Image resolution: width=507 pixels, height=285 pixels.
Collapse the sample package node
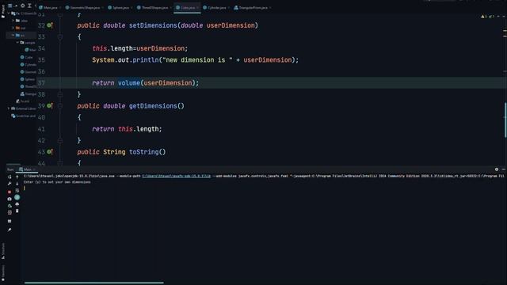click(x=17, y=42)
